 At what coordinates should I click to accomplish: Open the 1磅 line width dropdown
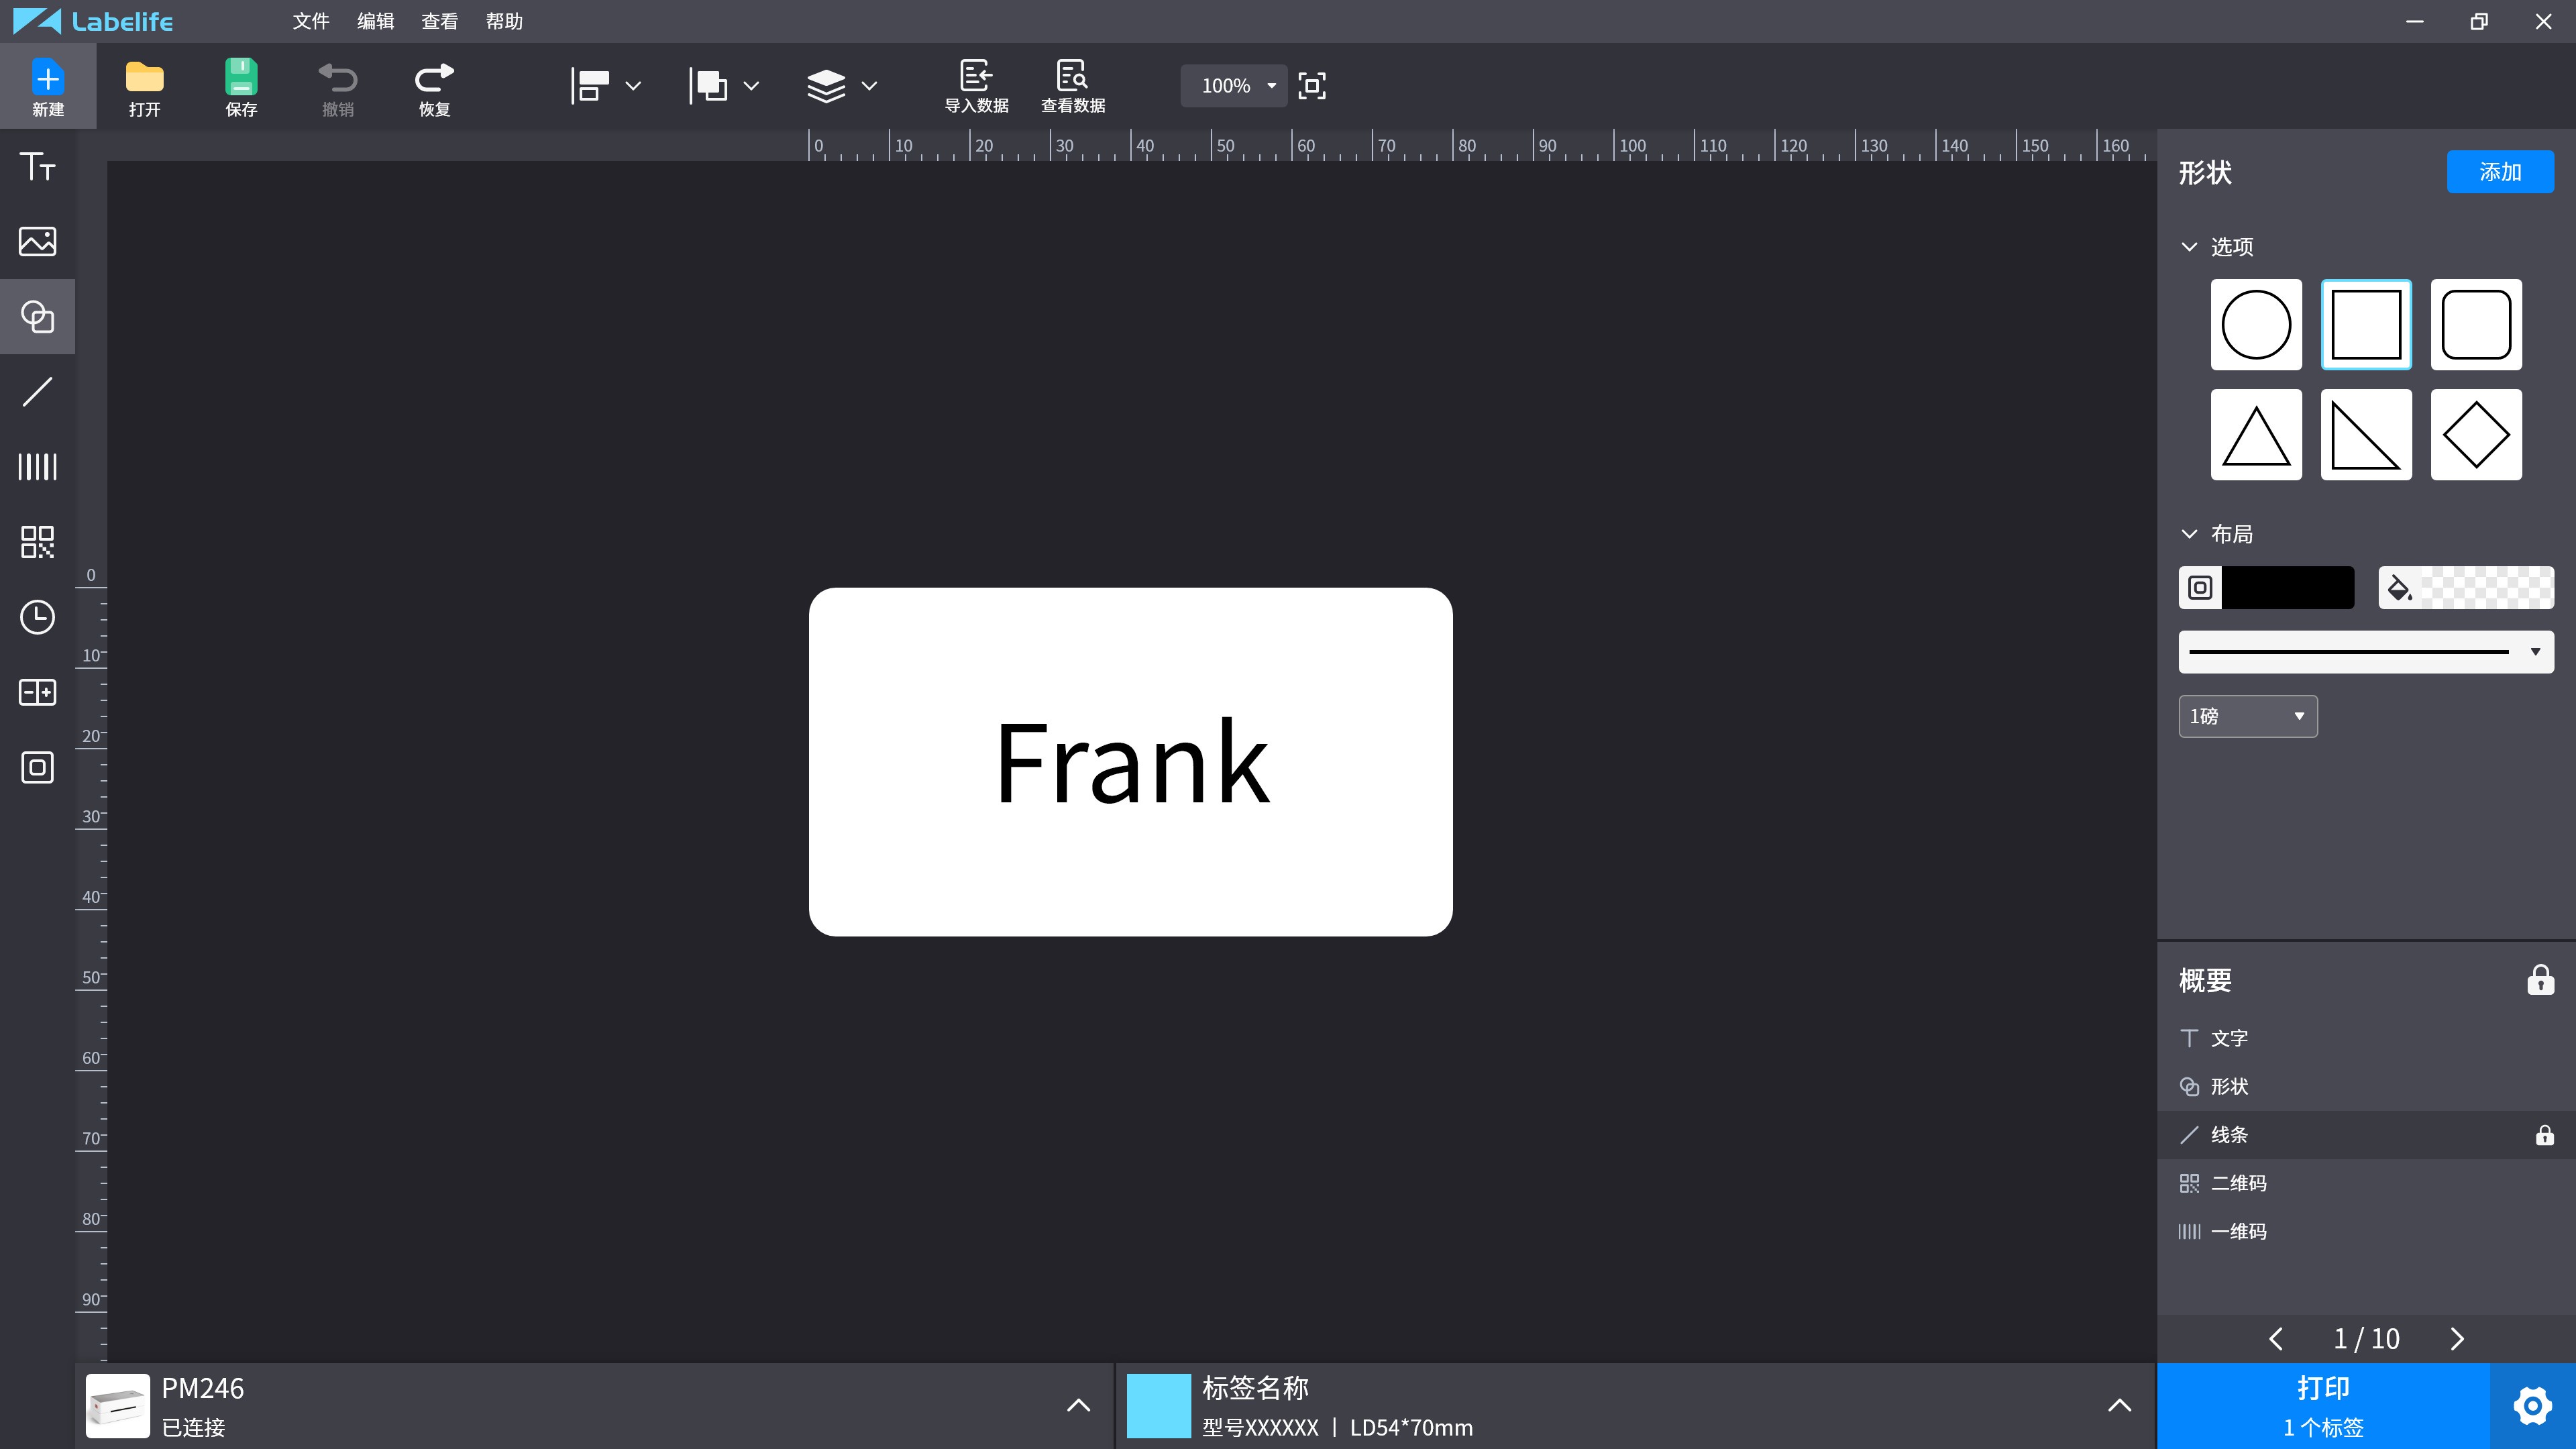click(x=2248, y=716)
